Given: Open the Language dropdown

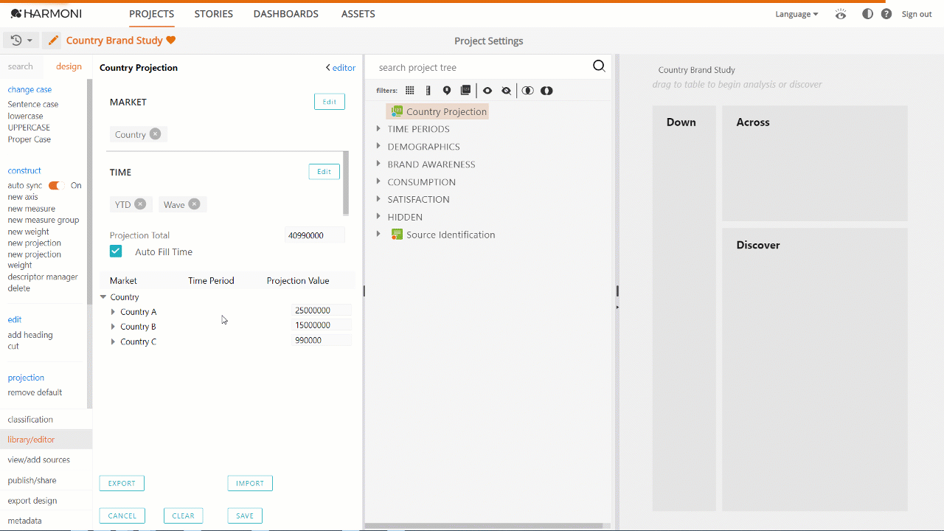Looking at the screenshot, I should (x=796, y=14).
